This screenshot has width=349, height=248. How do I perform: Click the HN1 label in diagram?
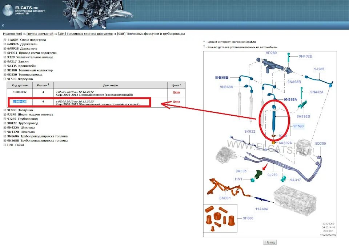[238, 179]
